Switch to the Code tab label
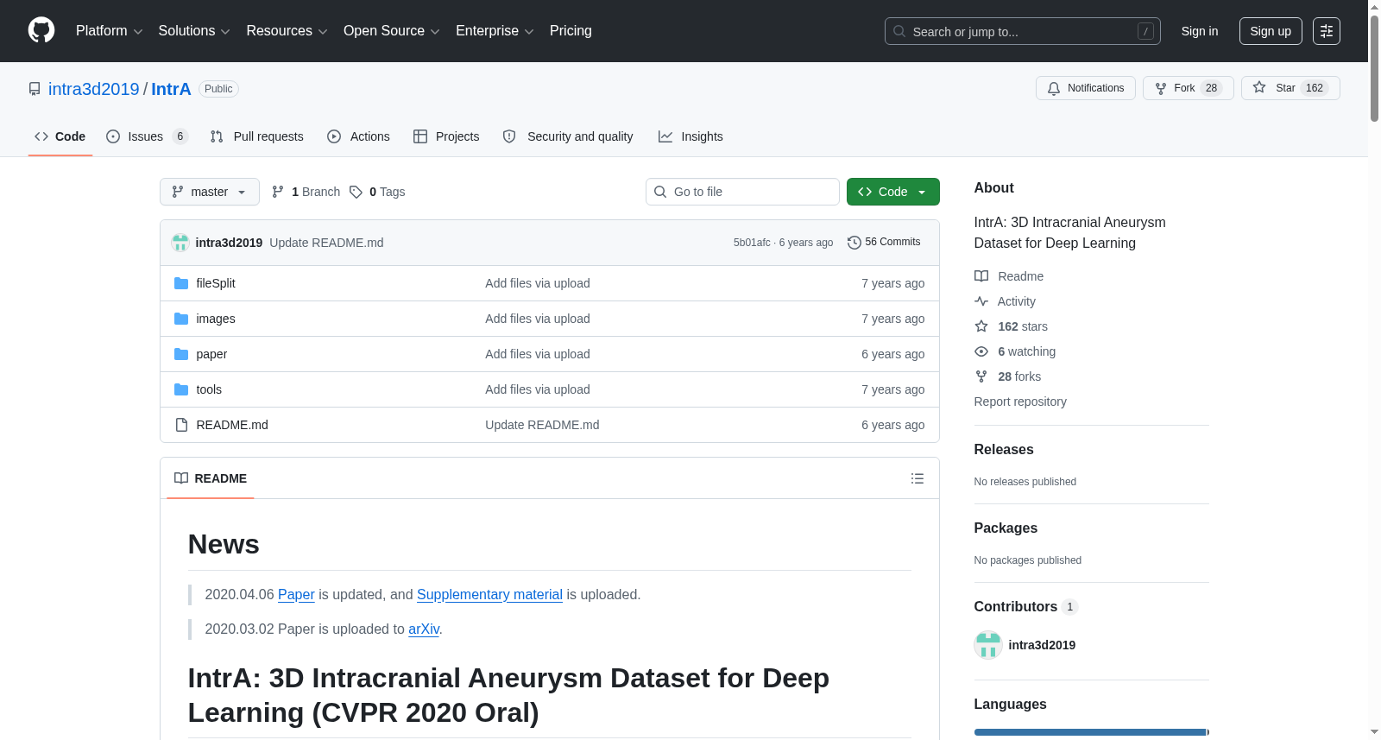Image resolution: width=1381 pixels, height=740 pixels. (x=70, y=136)
